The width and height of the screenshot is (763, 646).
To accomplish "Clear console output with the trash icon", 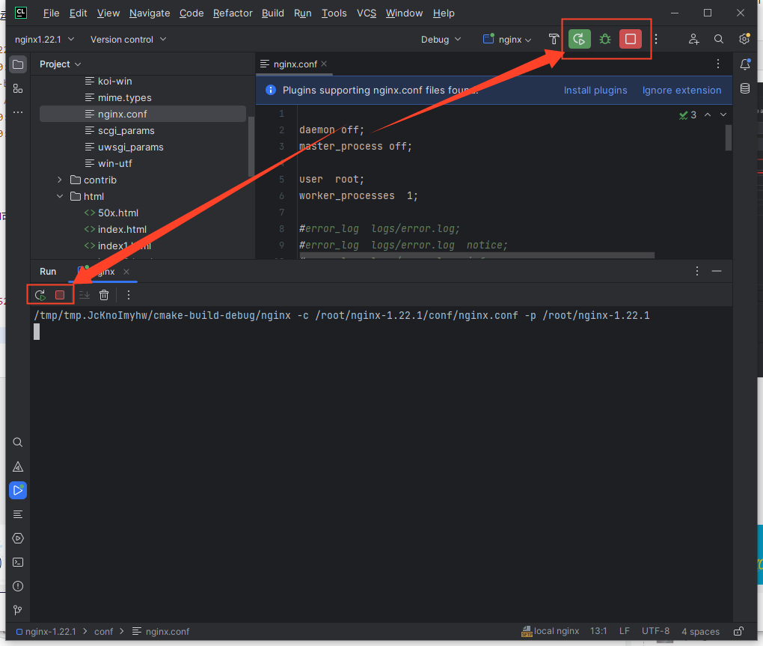I will click(104, 295).
